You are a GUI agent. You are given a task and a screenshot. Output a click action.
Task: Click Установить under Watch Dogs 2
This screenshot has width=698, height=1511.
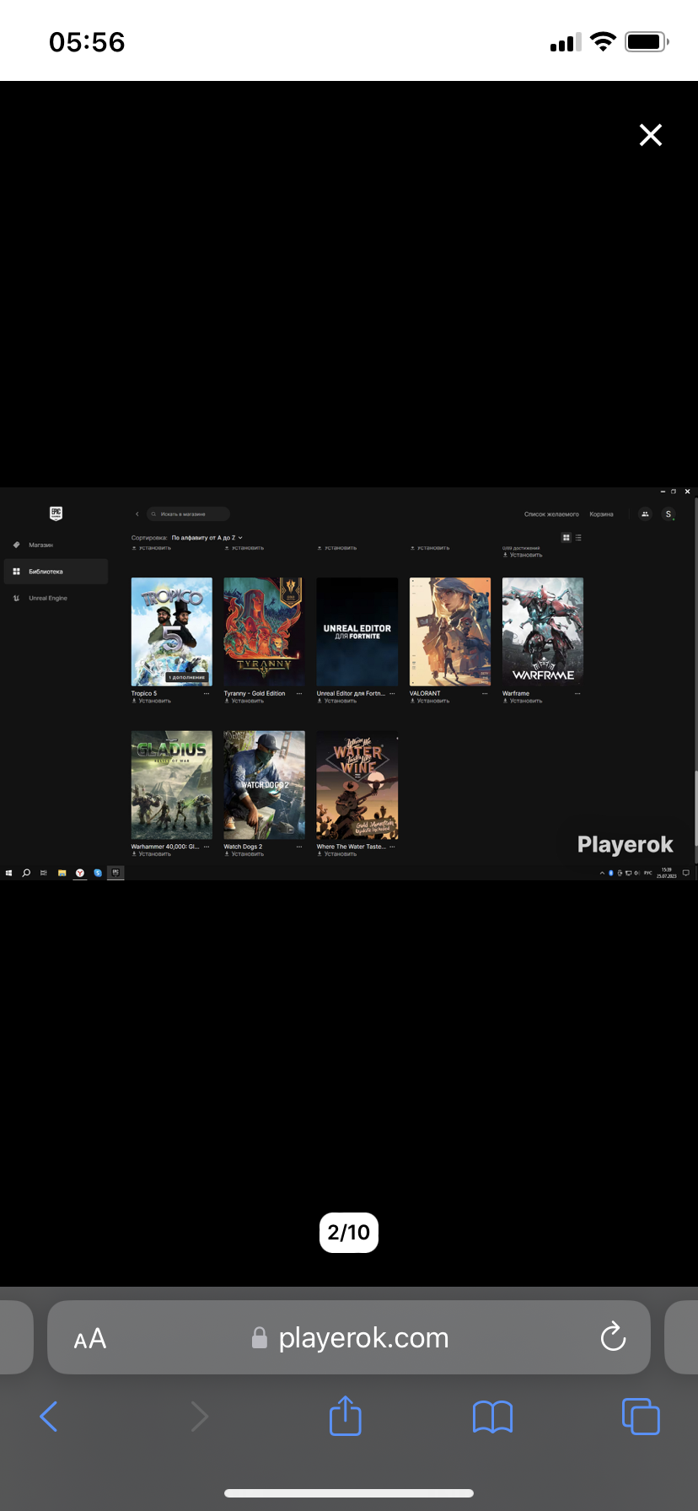tap(244, 854)
